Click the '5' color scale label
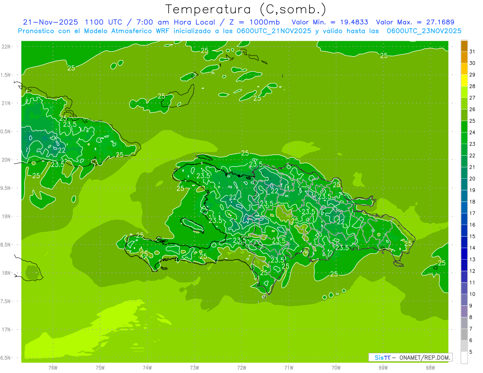The width and height of the screenshot is (483, 373). pyautogui.click(x=471, y=352)
